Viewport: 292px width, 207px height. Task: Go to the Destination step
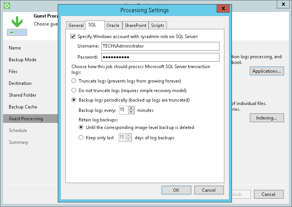[x=20, y=83]
